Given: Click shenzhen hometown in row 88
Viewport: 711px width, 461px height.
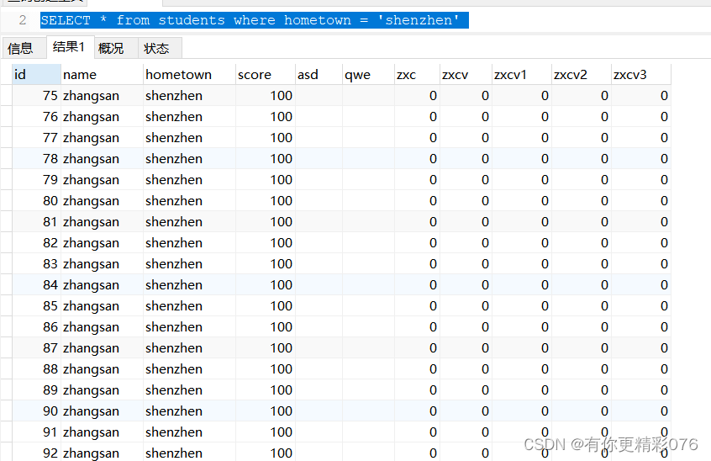Looking at the screenshot, I should tap(190, 369).
